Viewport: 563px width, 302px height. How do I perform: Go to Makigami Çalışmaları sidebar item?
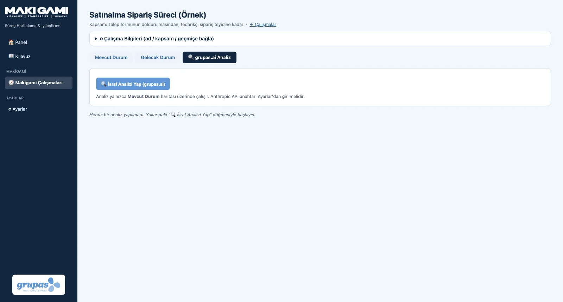coord(39,83)
